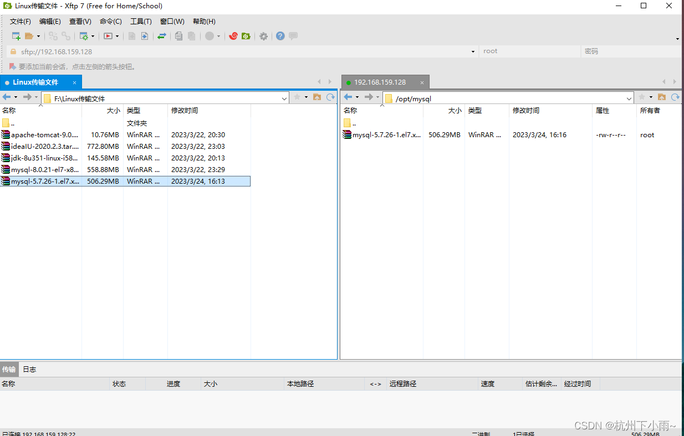684x436 pixels.
Task: Switch to the 日志 bottom tab
Action: [x=29, y=369]
